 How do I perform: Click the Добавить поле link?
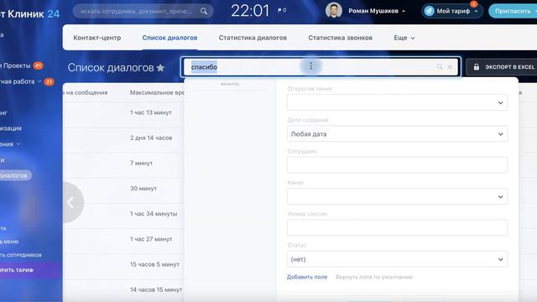(x=307, y=277)
